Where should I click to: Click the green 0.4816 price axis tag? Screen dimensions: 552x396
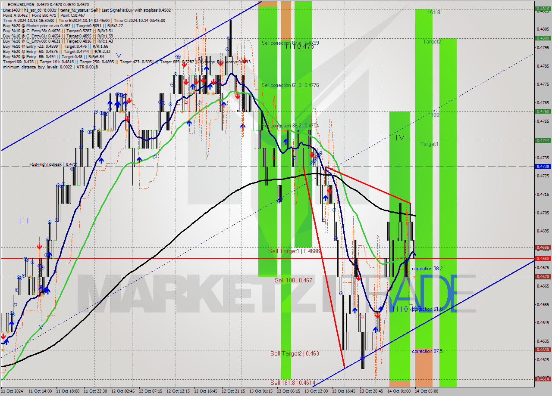542,9
